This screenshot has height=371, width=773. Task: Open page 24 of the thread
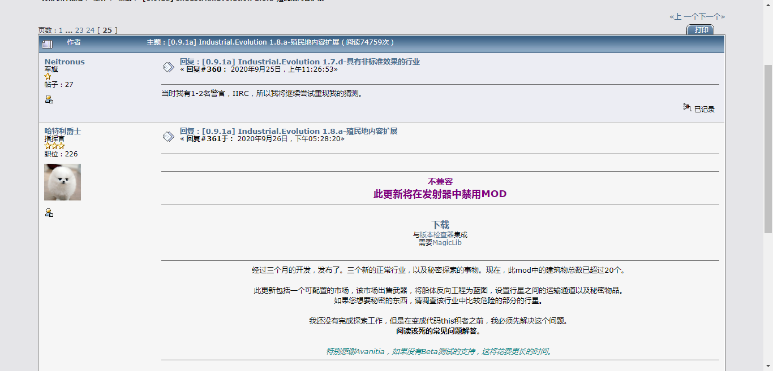tap(91, 30)
